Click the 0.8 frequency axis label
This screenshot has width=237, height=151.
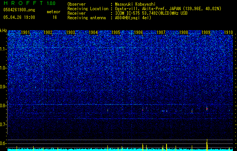click(3, 106)
